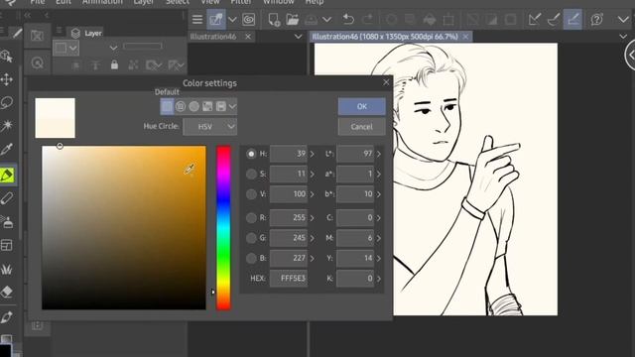Image resolution: width=635 pixels, height=357 pixels.
Task: Click the vertical rainbow hue slider
Action: [x=223, y=228]
